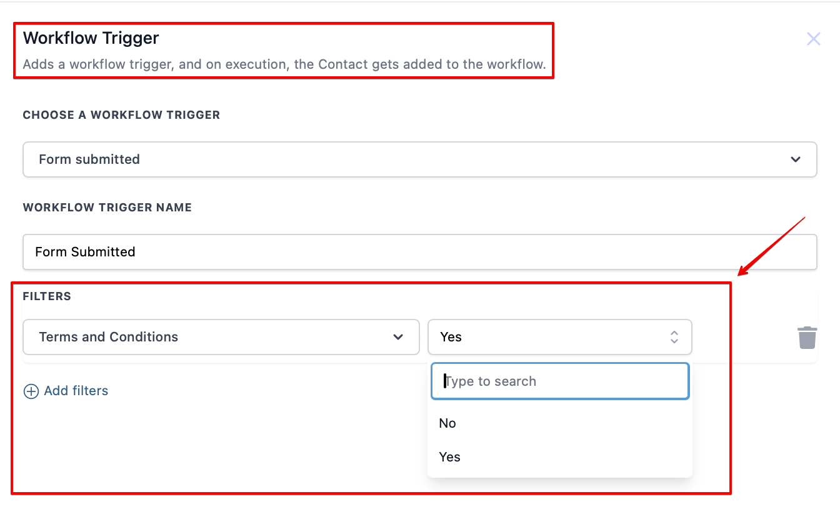
Task: Click the CHOOSE A WORKFLOW TRIGGER label
Action: pos(121,115)
